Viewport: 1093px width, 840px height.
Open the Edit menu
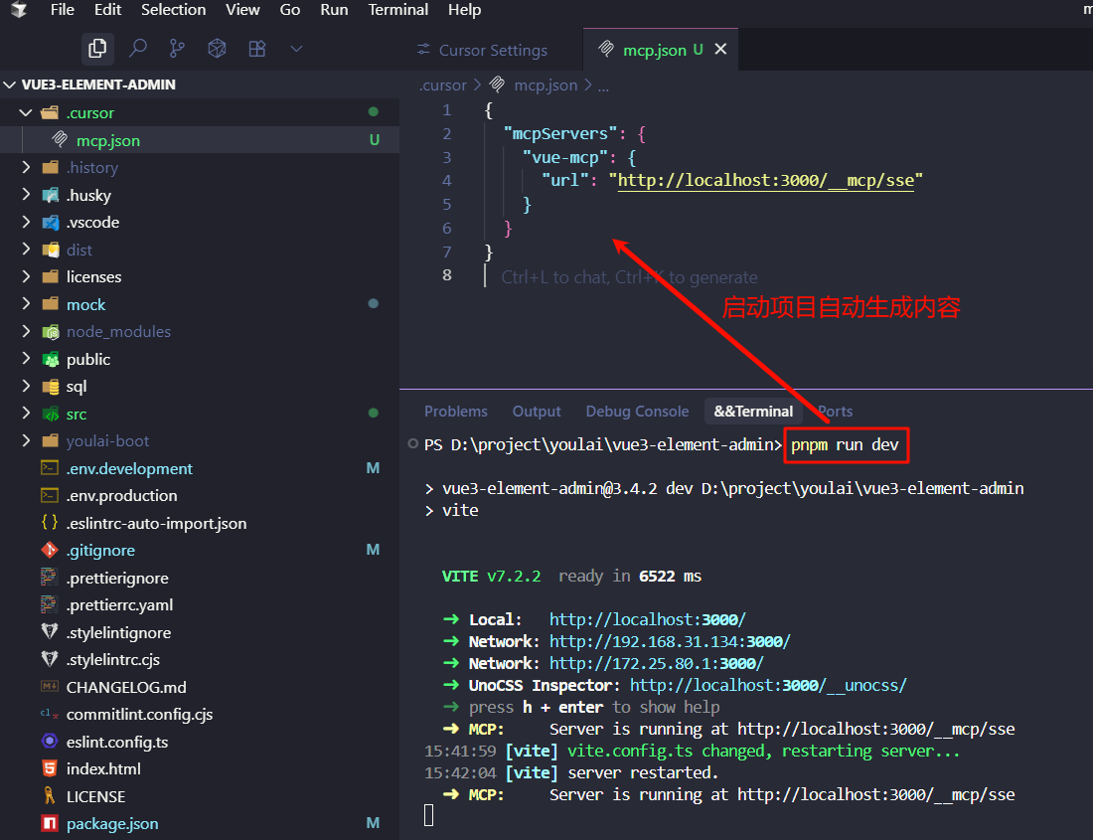[x=107, y=10]
